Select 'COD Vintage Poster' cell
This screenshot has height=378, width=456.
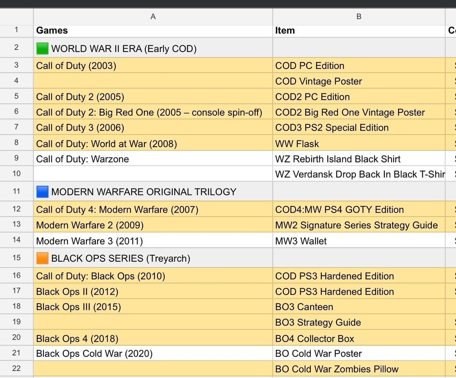[359, 81]
